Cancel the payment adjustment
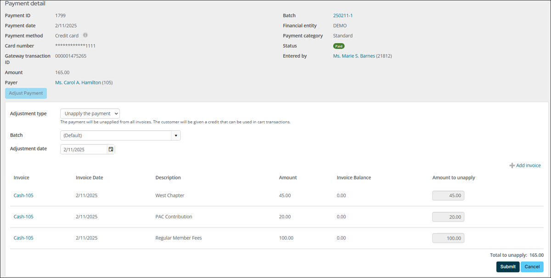 pos(532,267)
